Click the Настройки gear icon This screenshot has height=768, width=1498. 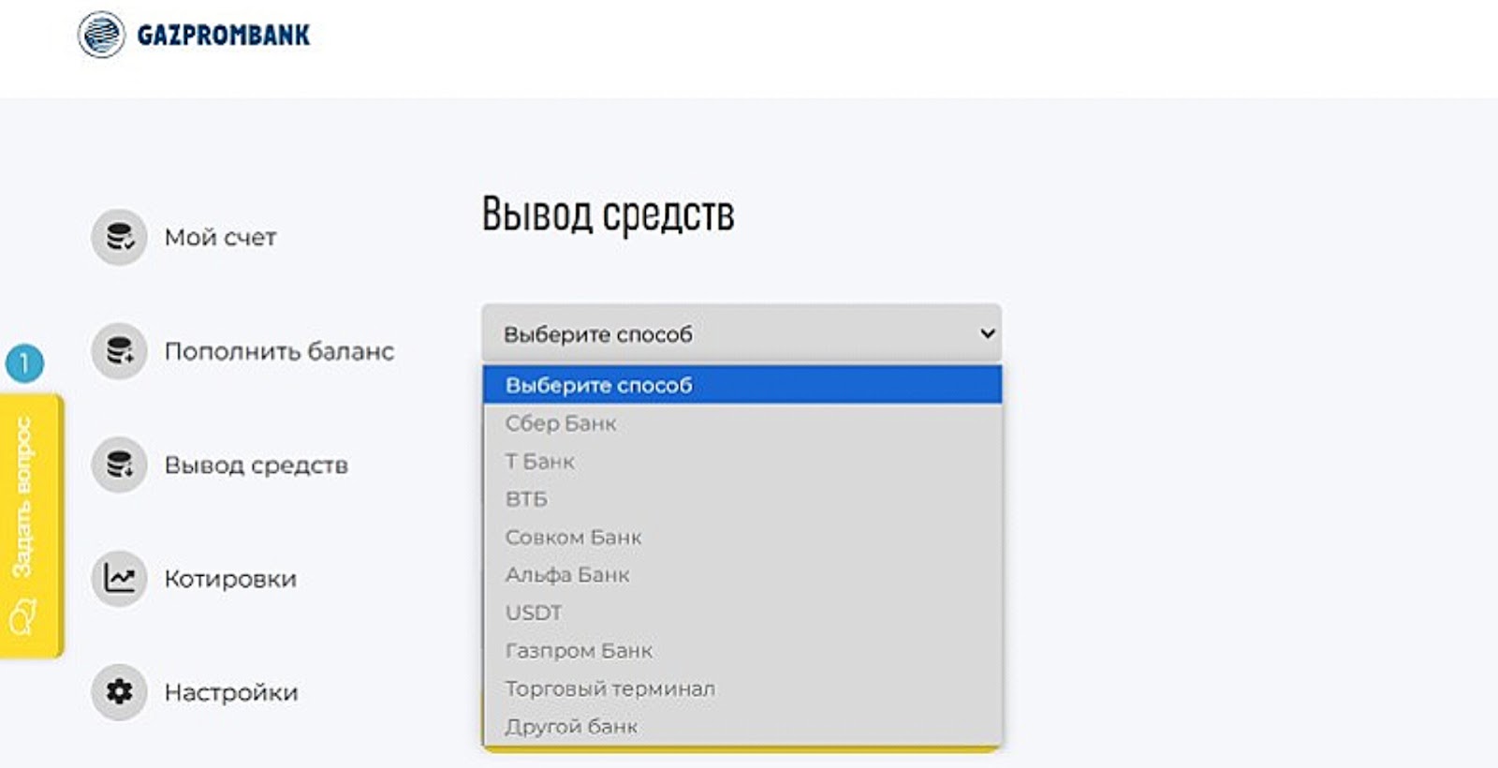point(119,692)
